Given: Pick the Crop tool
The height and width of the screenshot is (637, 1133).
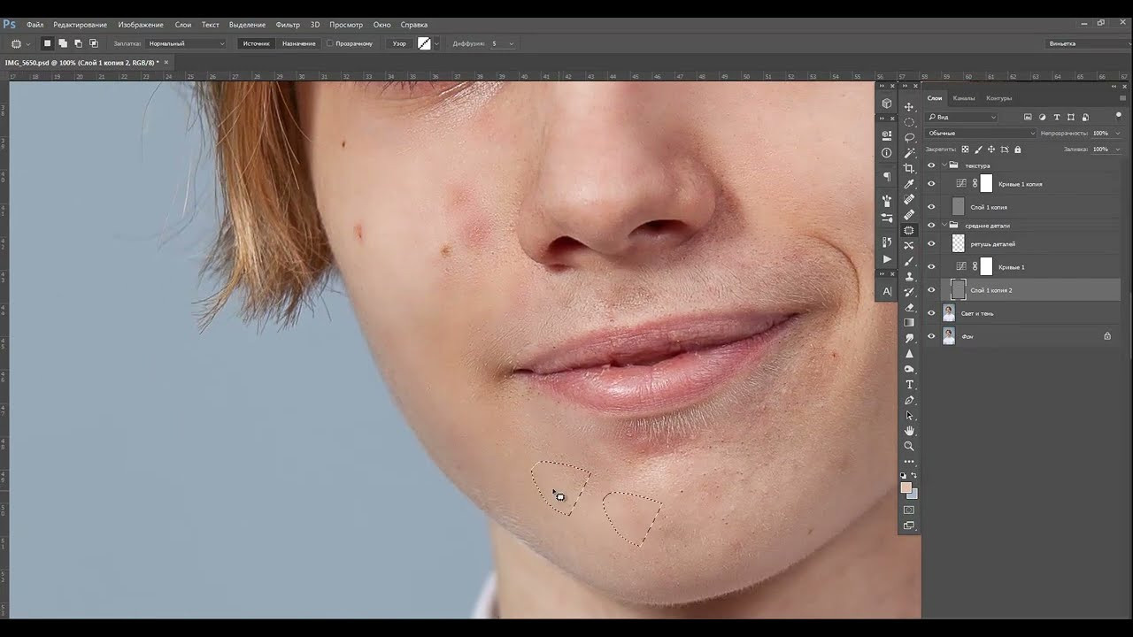Looking at the screenshot, I should 909,168.
